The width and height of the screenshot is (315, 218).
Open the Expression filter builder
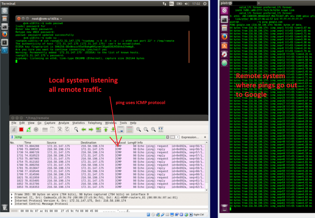click(x=190, y=137)
